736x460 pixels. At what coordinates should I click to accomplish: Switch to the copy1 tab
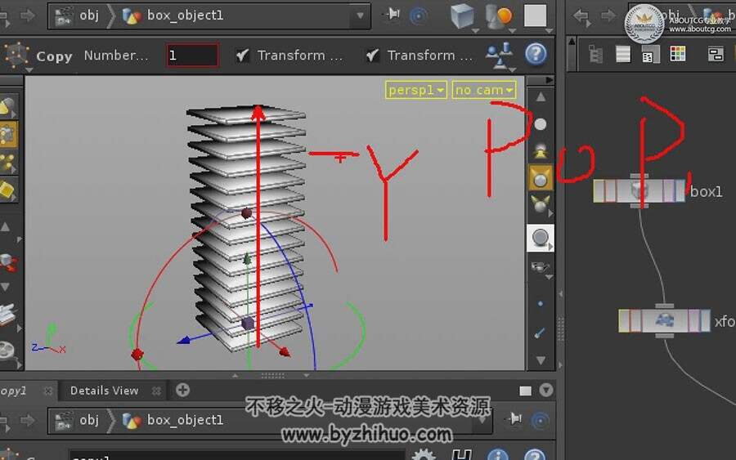tap(13, 391)
